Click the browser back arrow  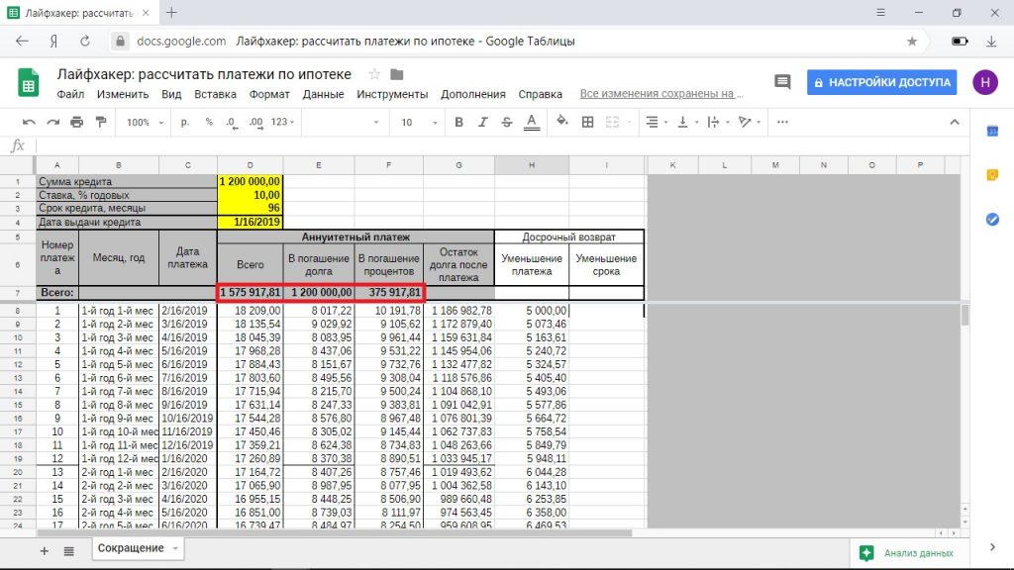[22, 41]
